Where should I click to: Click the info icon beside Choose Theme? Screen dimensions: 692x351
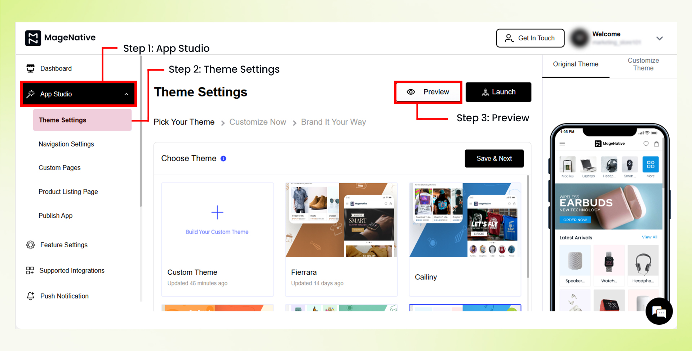223,158
